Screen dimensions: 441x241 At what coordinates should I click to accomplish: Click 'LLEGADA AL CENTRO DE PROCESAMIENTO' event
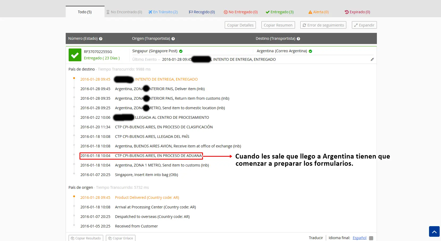coord(172,117)
